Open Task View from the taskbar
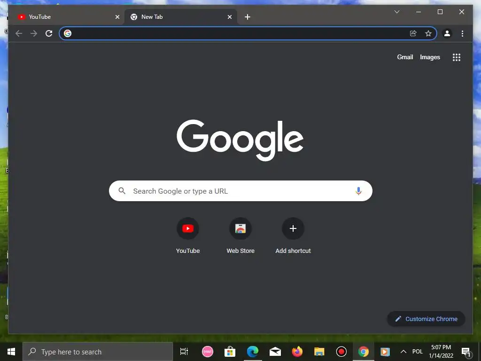Image resolution: width=481 pixels, height=361 pixels. pos(184,352)
